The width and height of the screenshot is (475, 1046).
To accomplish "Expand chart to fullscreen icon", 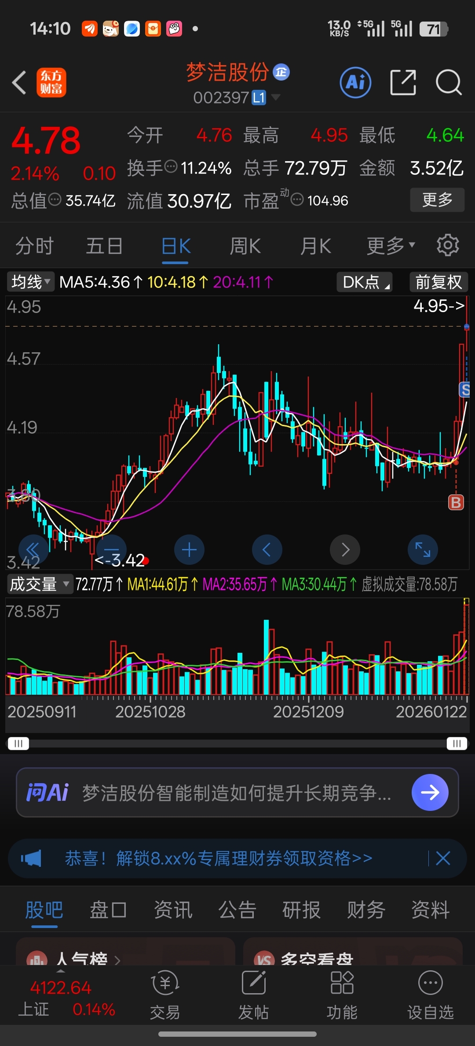I will tap(423, 549).
